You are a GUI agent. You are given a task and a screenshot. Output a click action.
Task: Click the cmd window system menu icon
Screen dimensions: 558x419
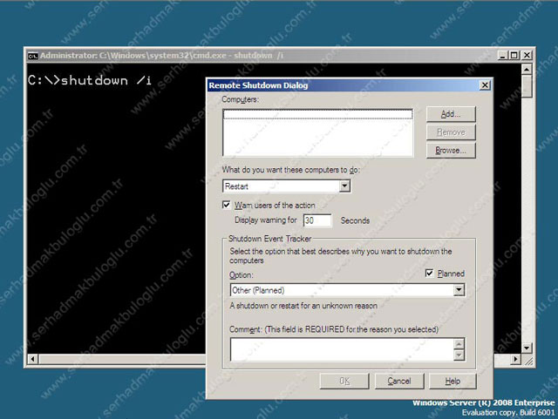click(33, 56)
